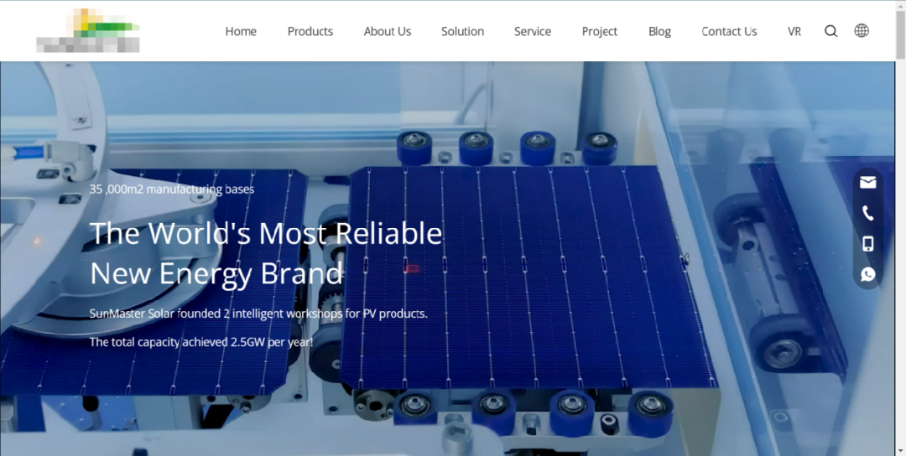Open the Products menu item
The image size is (906, 456).
[x=310, y=31]
